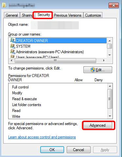Image resolution: width=122 pixels, height=157 pixels.
Task: Click permissions list scroll down arrow
Action: pos(110,116)
